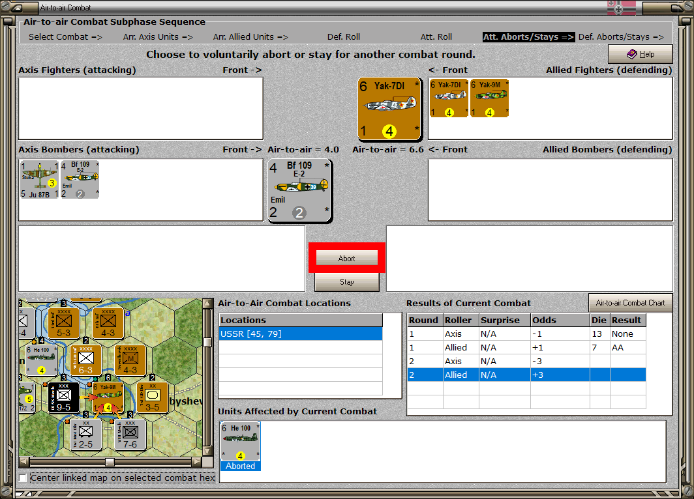Click the Odds column header

[560, 320]
